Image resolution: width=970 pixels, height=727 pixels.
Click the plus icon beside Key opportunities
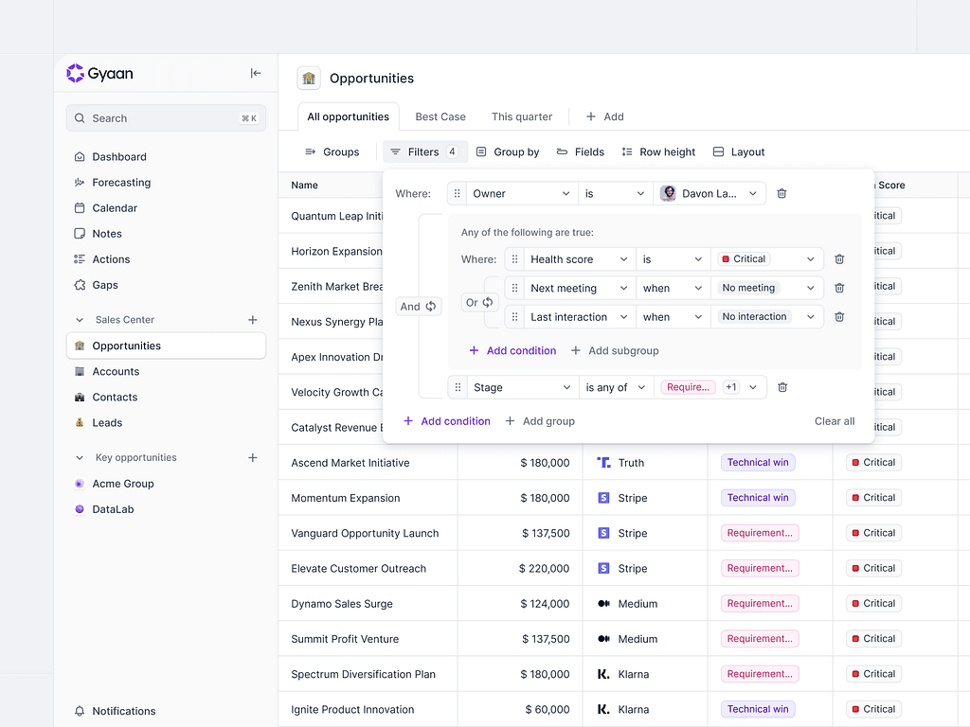(x=253, y=458)
